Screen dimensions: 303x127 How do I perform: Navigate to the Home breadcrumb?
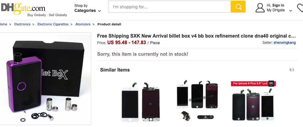4,24
